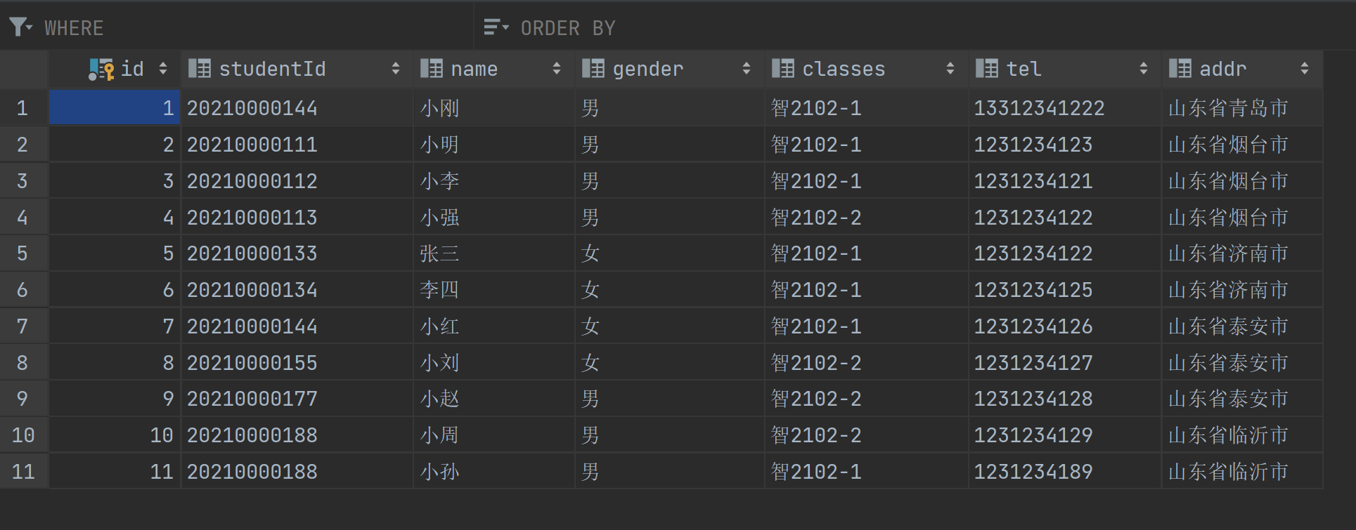The height and width of the screenshot is (530, 1356).
Task: Expand the sort chevron on classes column
Action: tap(952, 68)
